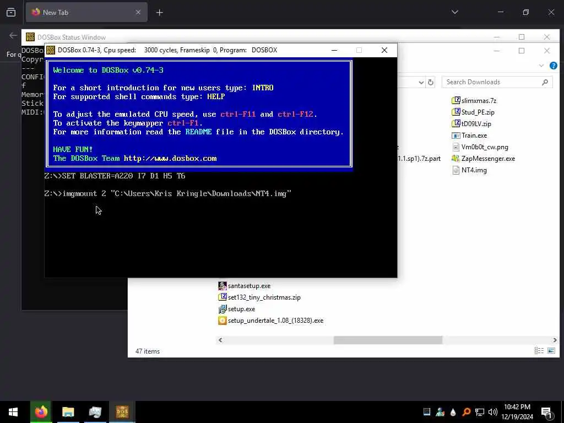Screen dimensions: 564x423
Task: Open the Windows Start menu
Action: pyautogui.click(x=13, y=412)
